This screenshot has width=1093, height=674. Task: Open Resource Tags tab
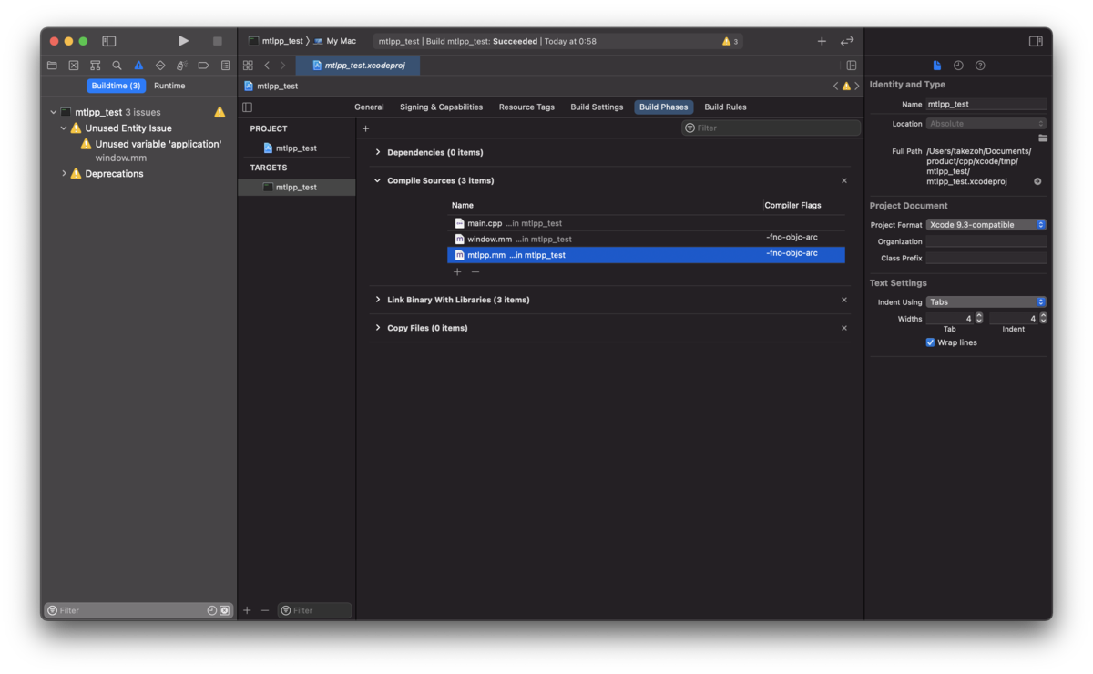[526, 107]
